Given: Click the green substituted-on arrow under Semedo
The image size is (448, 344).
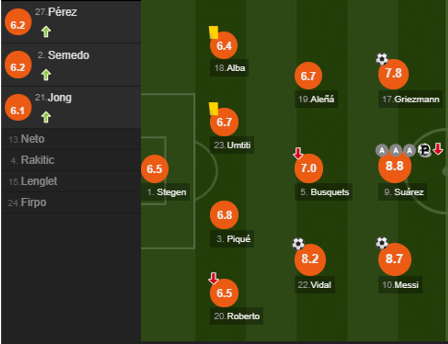Looking at the screenshot, I should click(46, 74).
